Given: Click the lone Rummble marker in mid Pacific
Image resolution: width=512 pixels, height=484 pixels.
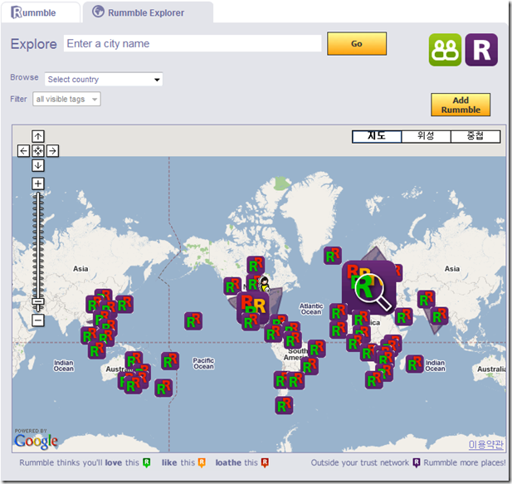Looking at the screenshot, I should (x=193, y=321).
